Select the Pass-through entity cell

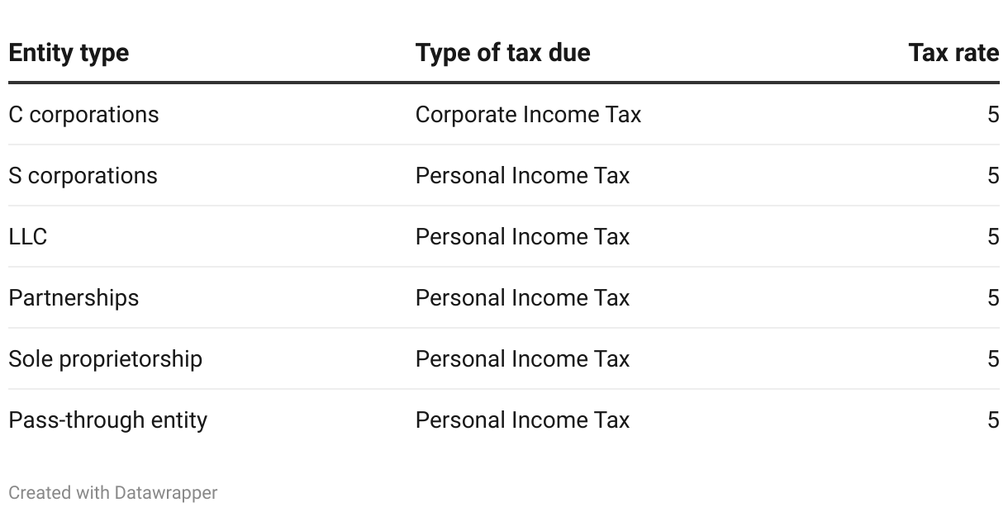point(107,420)
